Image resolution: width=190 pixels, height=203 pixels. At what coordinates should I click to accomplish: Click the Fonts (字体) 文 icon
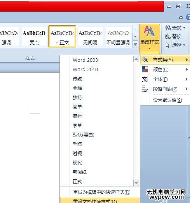pyautogui.click(x=145, y=79)
